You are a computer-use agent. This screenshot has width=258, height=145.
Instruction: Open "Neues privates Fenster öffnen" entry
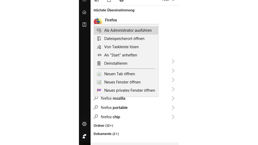coord(130,90)
